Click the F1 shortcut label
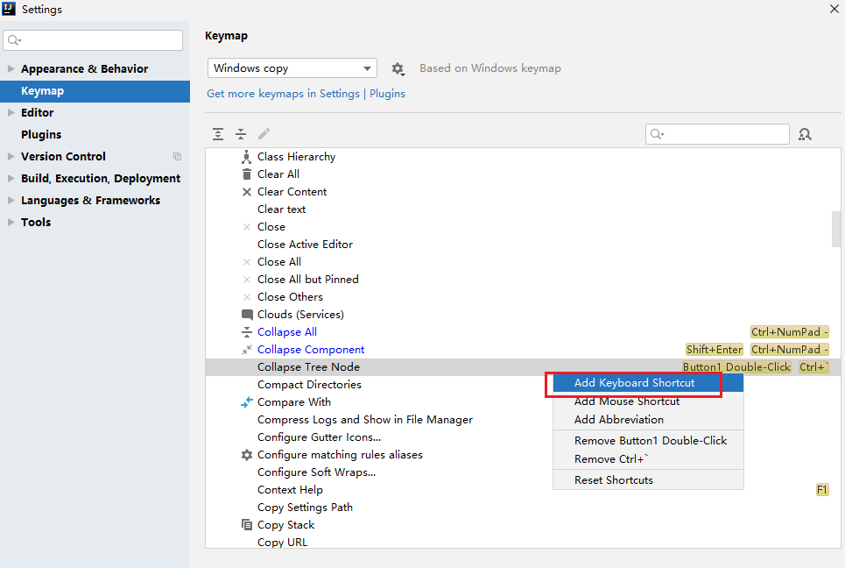 (822, 490)
